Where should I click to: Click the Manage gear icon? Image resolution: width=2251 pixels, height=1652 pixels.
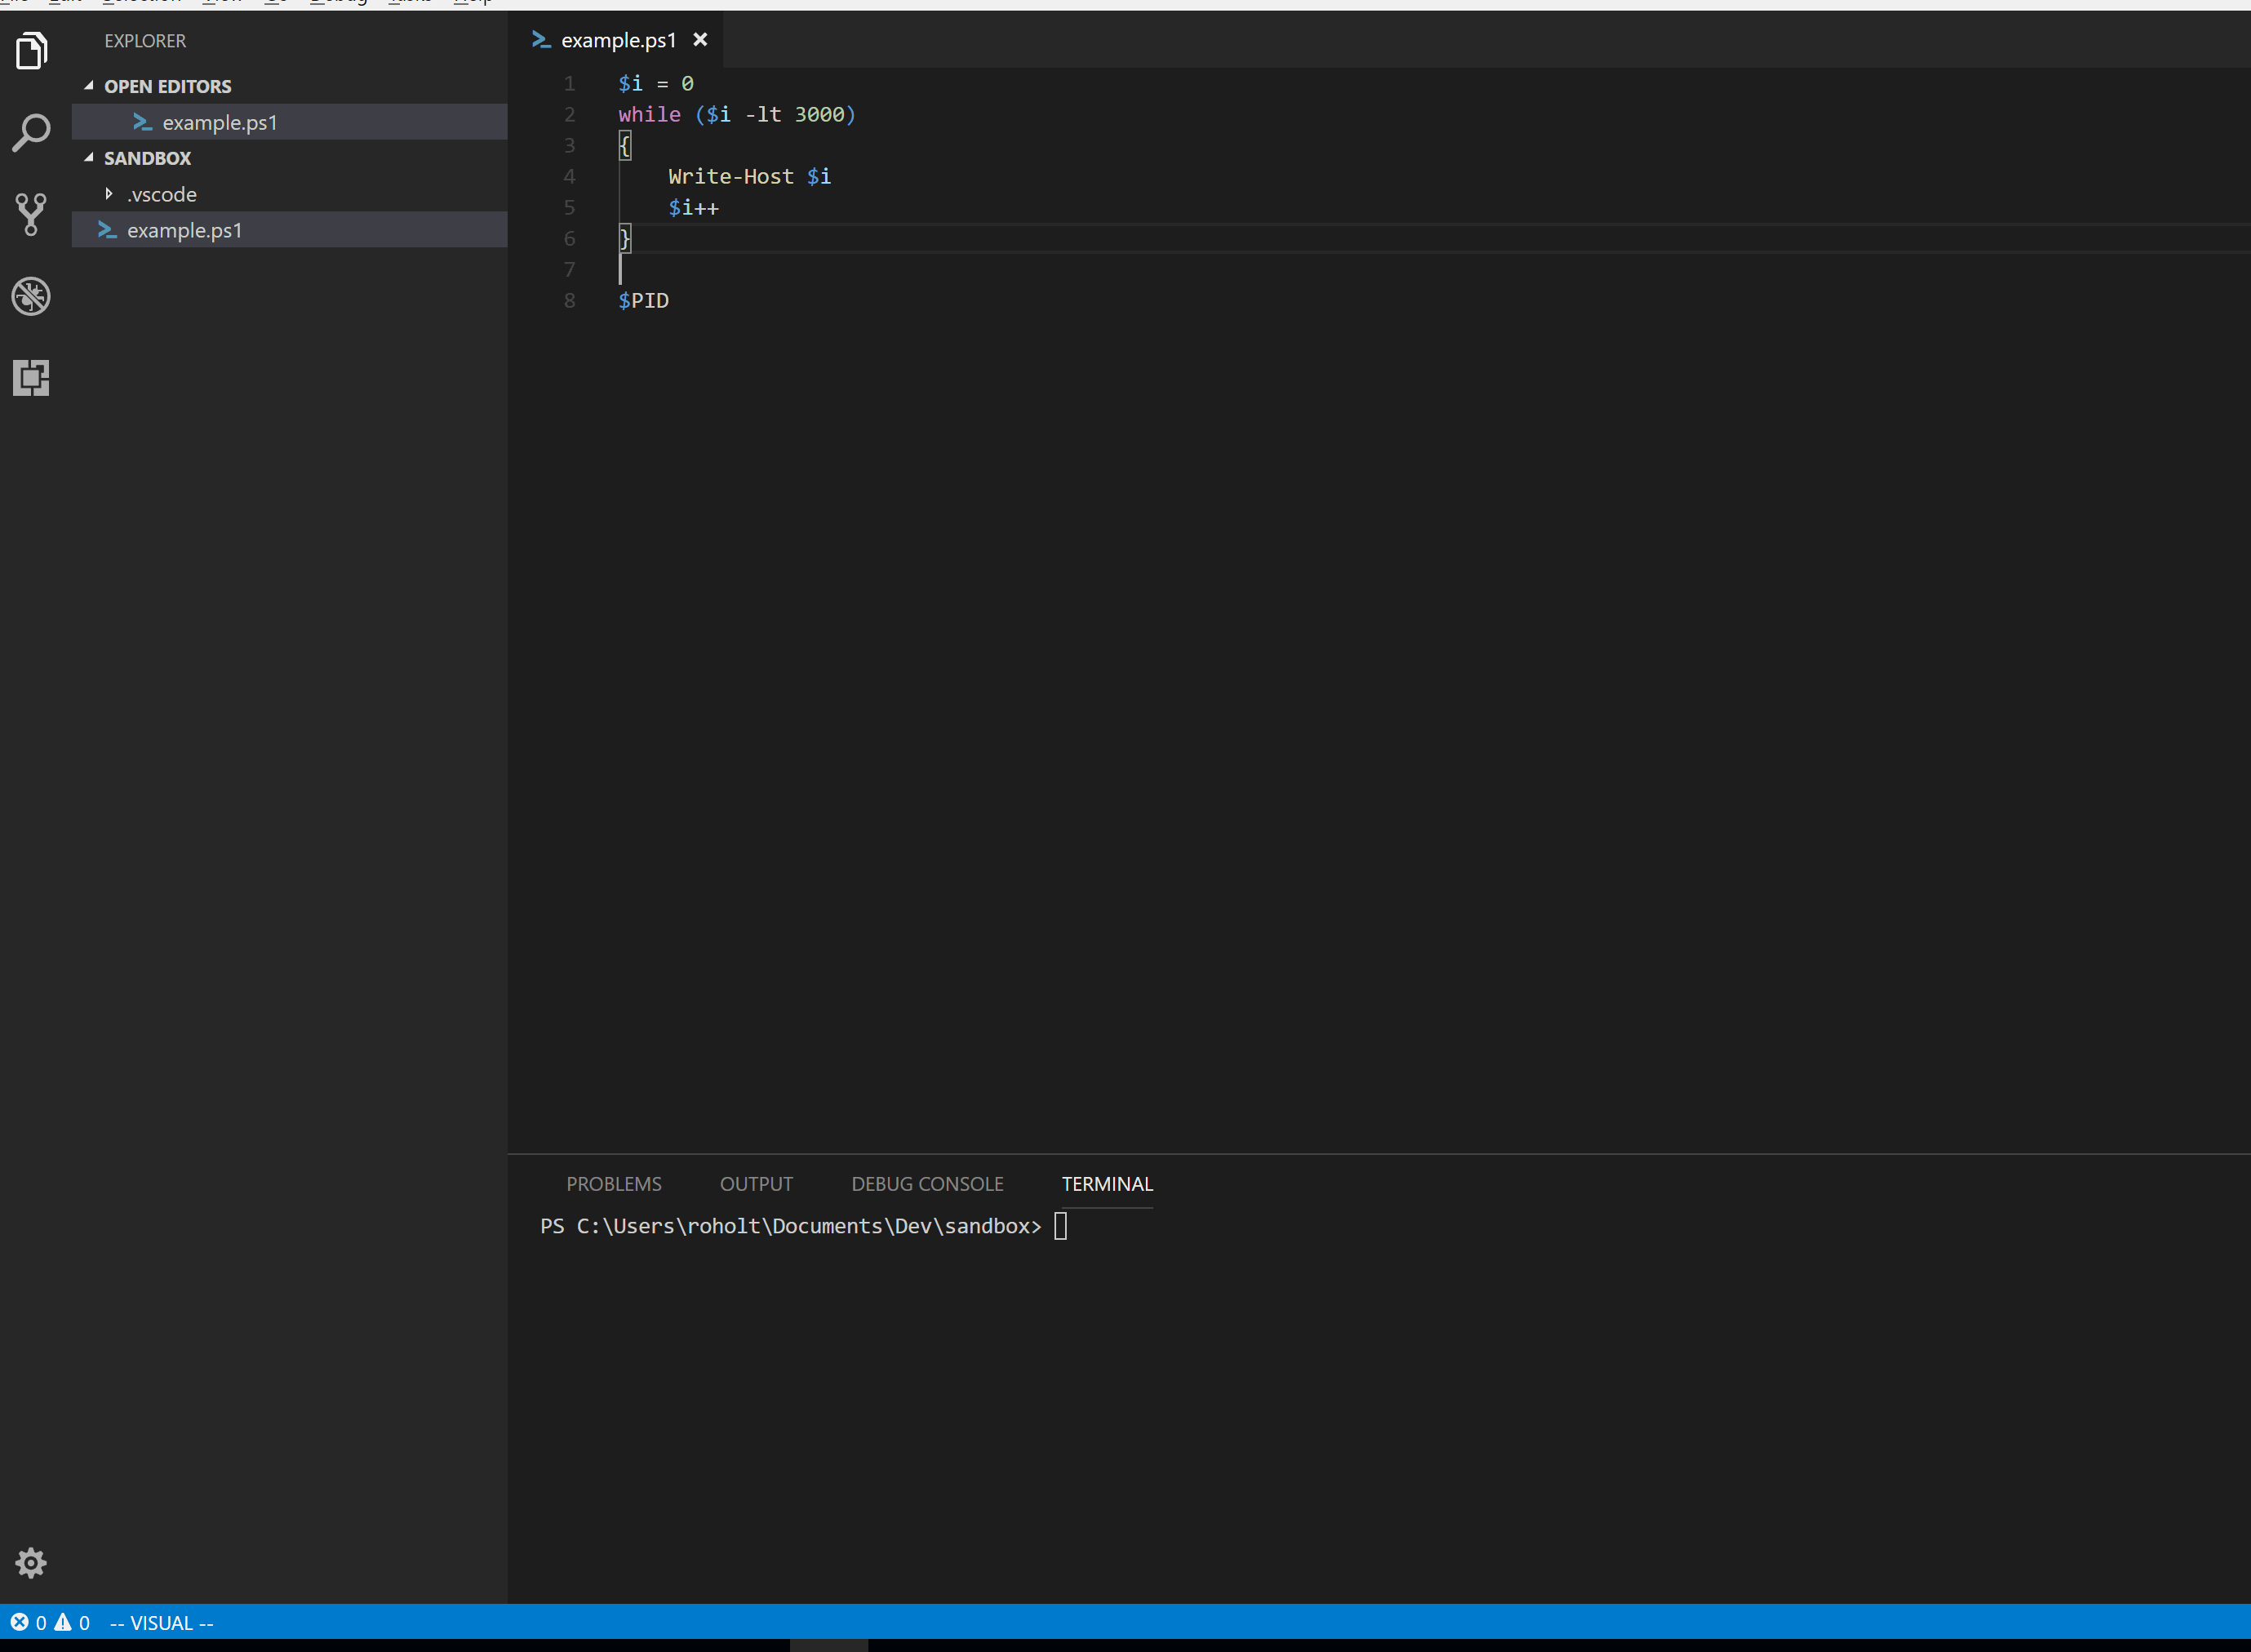pyautogui.click(x=31, y=1562)
